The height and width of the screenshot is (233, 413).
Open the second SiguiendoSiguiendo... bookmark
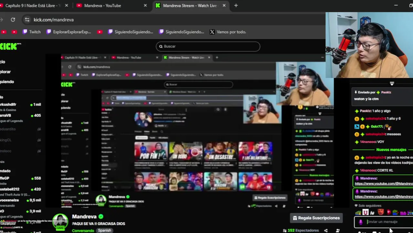182,32
